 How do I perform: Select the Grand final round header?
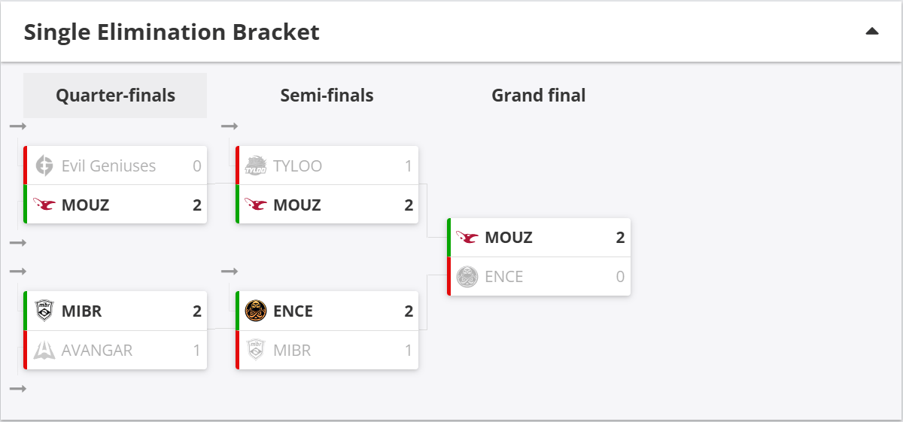[x=538, y=96]
